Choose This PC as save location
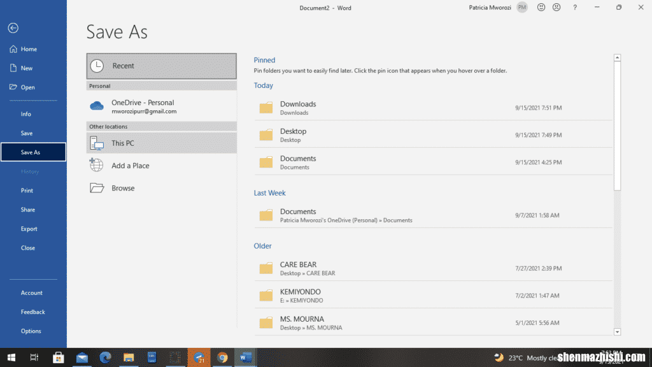The width and height of the screenshot is (652, 367). [161, 143]
